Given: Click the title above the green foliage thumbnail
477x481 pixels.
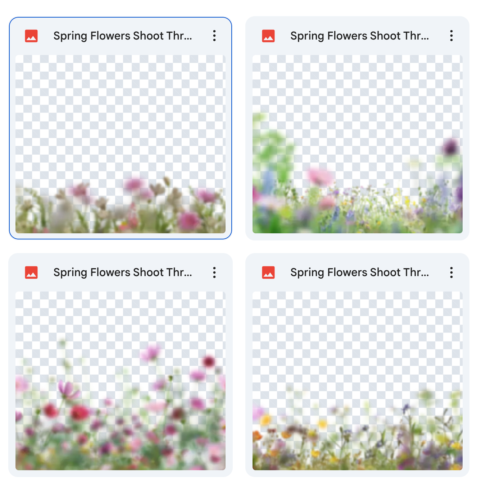Looking at the screenshot, I should [x=360, y=36].
